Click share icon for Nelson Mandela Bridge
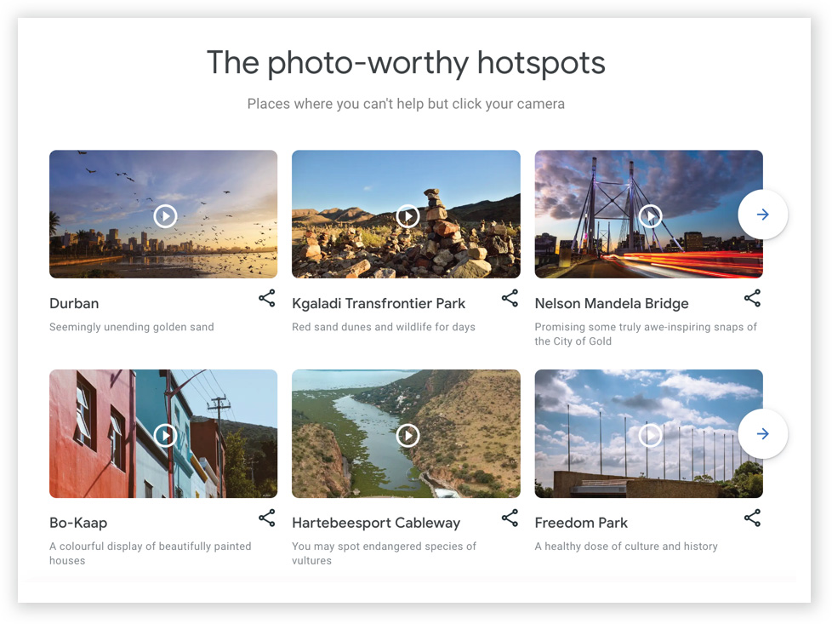 click(x=752, y=299)
